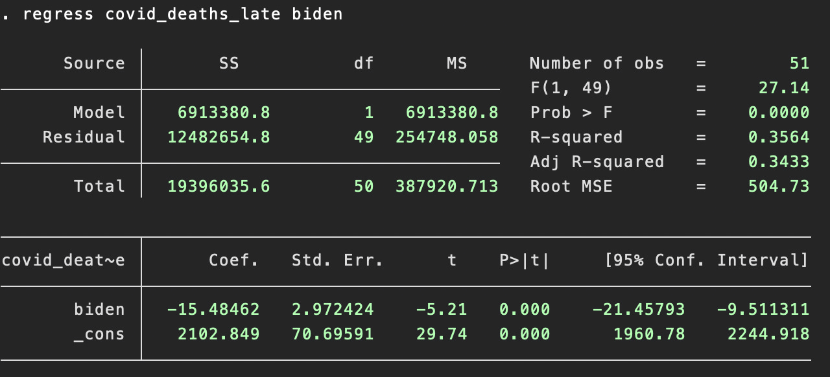Click the Root MSE value 504.73
The height and width of the screenshot is (377, 830).
(x=779, y=187)
